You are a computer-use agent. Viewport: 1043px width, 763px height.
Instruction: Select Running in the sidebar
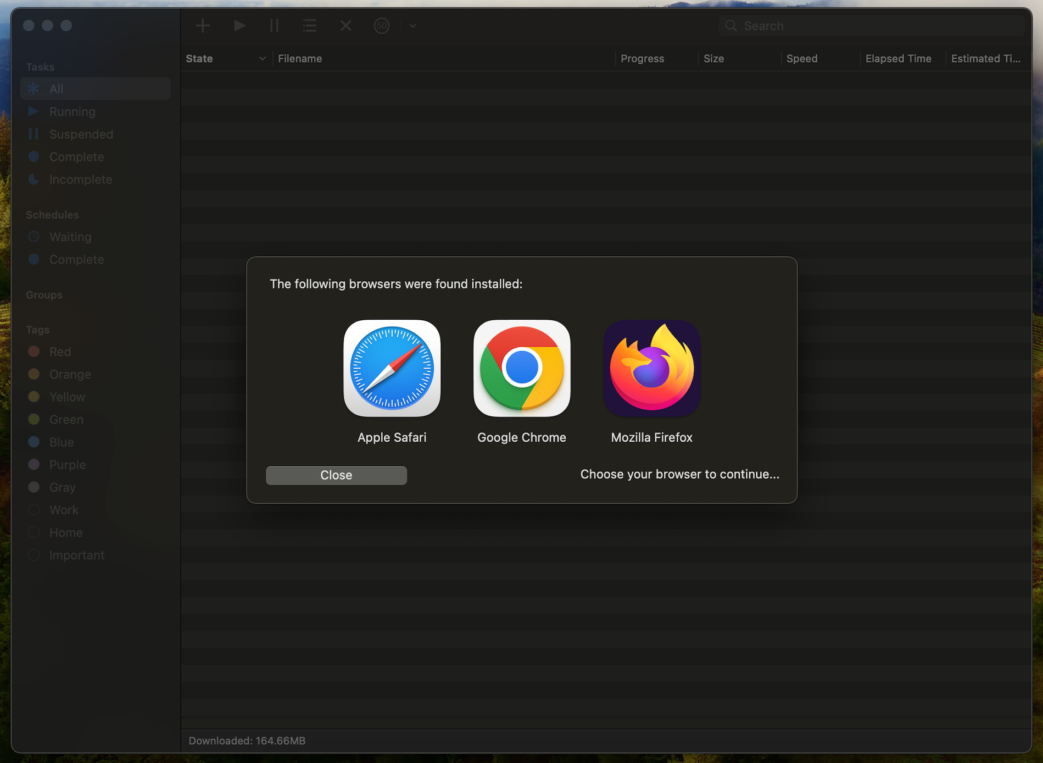click(x=96, y=112)
